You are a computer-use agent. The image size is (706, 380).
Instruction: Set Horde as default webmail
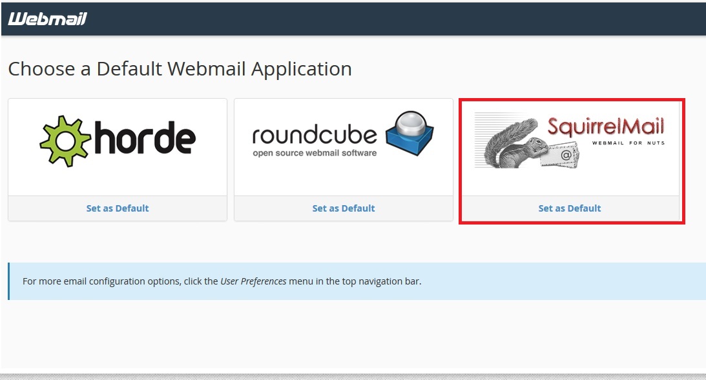118,208
